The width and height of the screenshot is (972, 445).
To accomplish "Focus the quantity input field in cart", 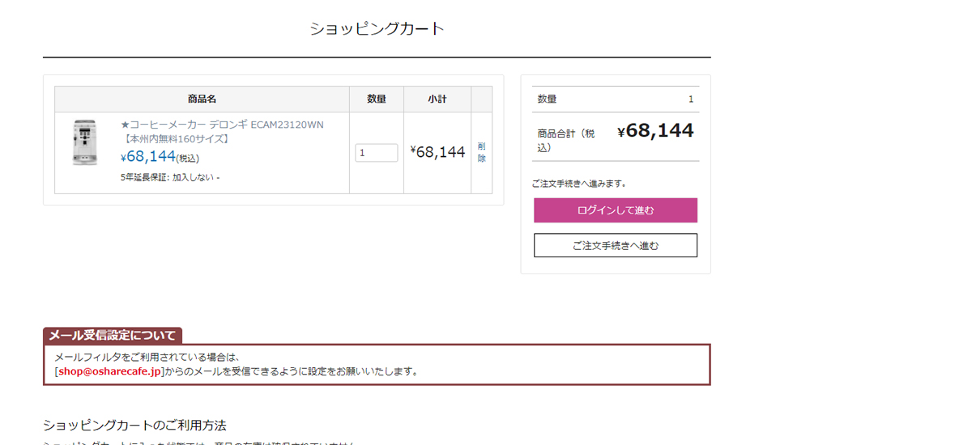I will point(376,153).
